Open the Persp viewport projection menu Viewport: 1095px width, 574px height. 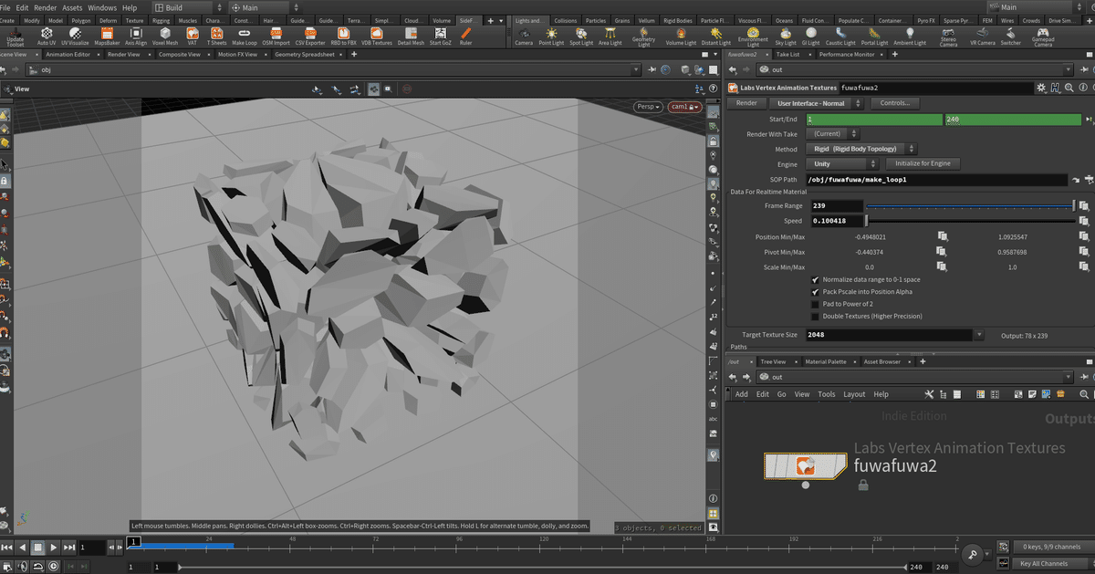pyautogui.click(x=649, y=107)
